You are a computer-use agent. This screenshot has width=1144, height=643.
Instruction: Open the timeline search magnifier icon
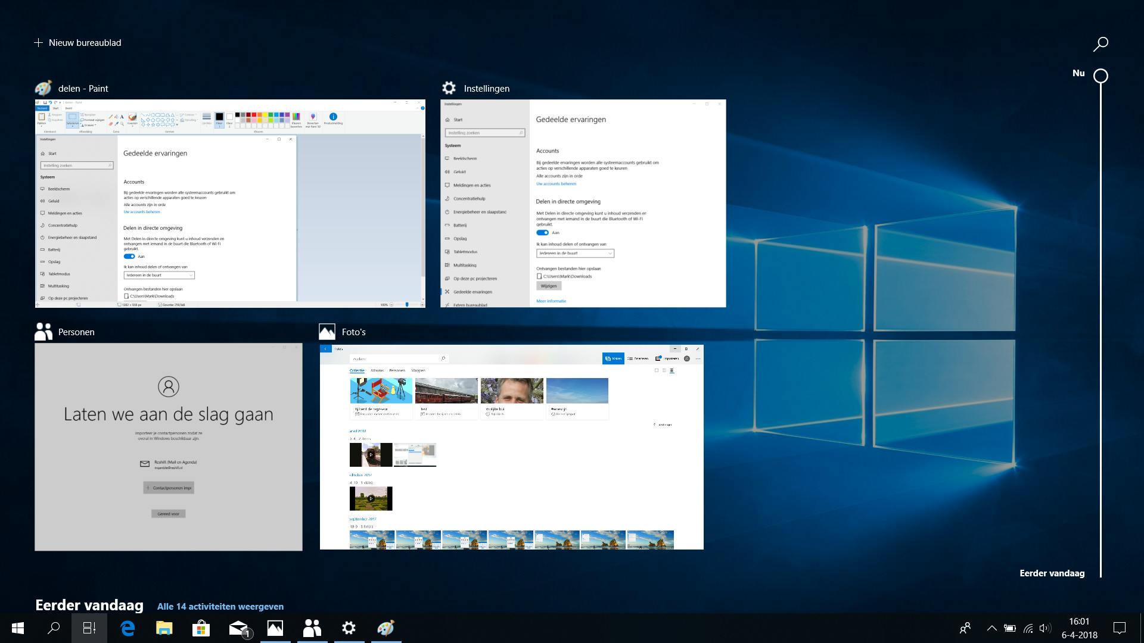click(1101, 43)
